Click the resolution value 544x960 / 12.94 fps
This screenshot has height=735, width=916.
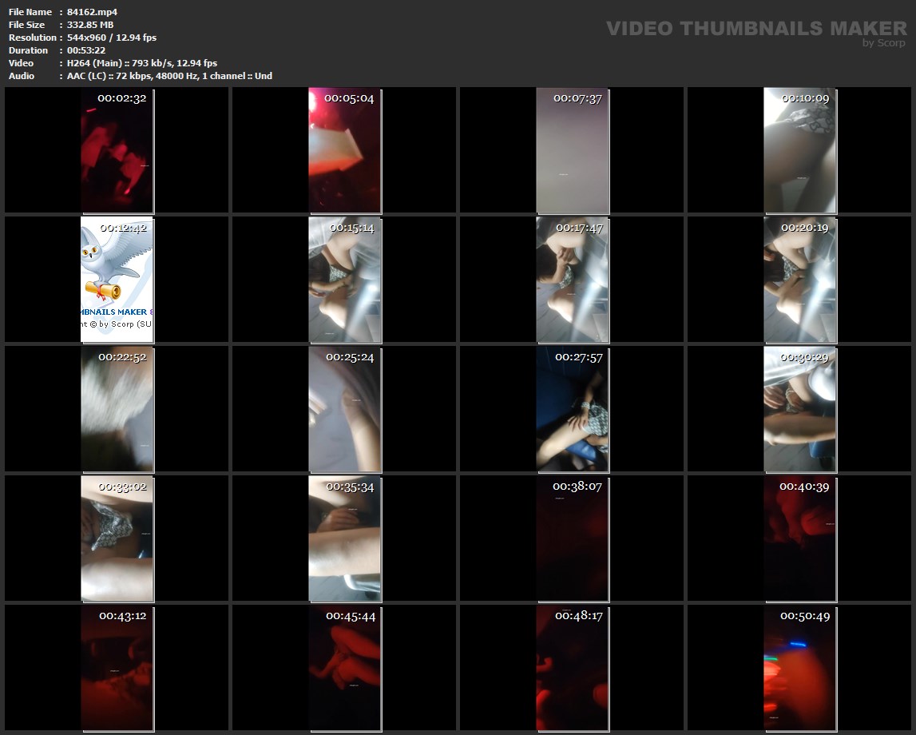coord(112,38)
